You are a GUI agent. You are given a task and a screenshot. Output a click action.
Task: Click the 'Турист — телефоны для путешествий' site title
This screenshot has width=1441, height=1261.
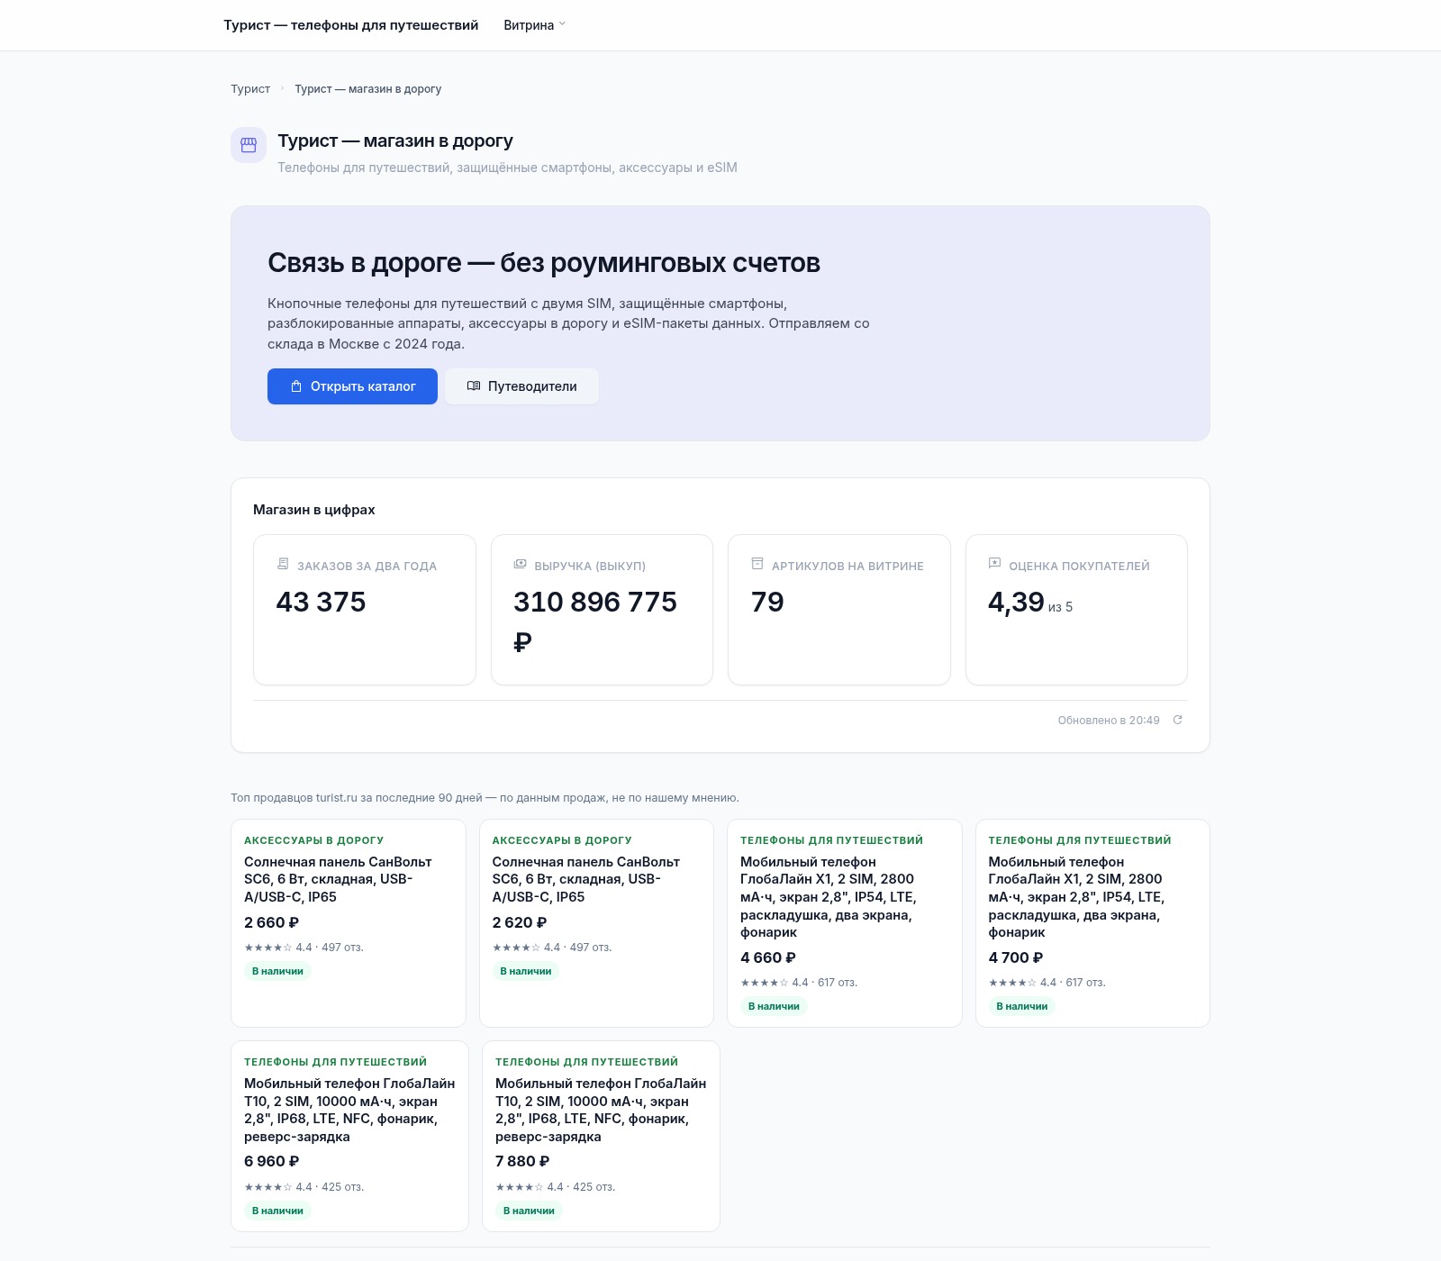[351, 25]
